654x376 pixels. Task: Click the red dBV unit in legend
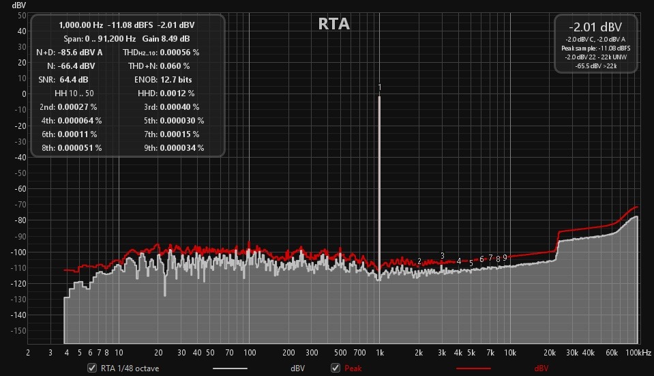[541, 368]
